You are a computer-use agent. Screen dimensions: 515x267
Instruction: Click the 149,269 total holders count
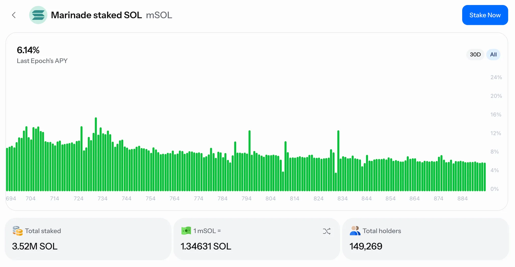(x=366, y=246)
